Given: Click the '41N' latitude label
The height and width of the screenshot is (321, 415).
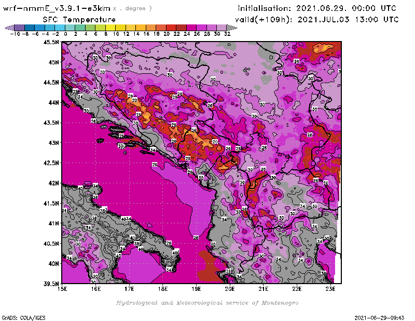Looking at the screenshot, I should (53, 223).
